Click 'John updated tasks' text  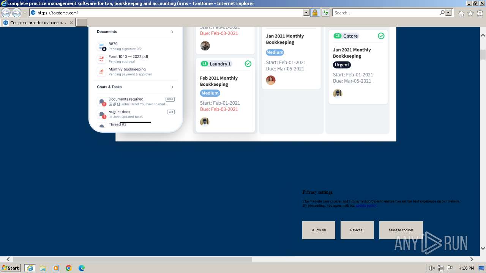tap(128, 117)
